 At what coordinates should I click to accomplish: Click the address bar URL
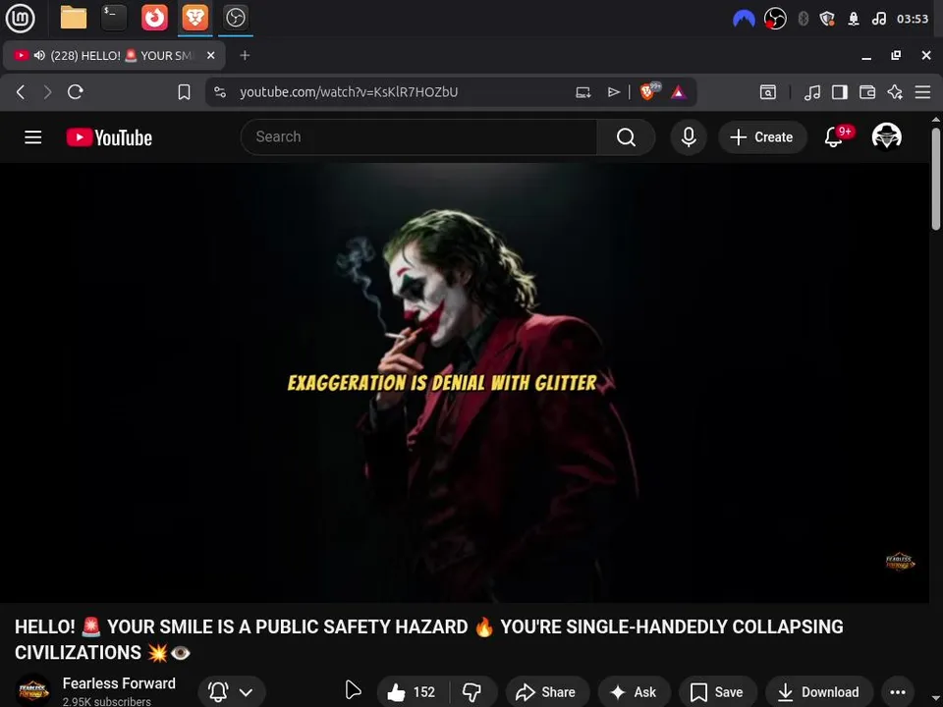pos(349,92)
